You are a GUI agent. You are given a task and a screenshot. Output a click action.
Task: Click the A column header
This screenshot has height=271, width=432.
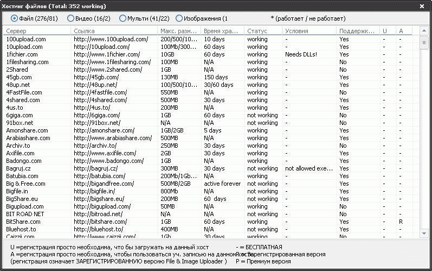click(404, 31)
